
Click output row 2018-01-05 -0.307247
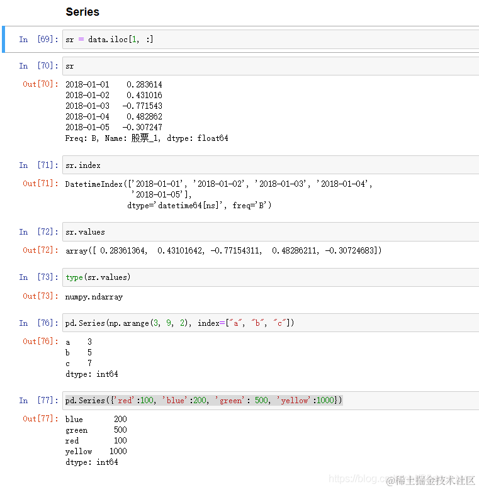click(114, 127)
